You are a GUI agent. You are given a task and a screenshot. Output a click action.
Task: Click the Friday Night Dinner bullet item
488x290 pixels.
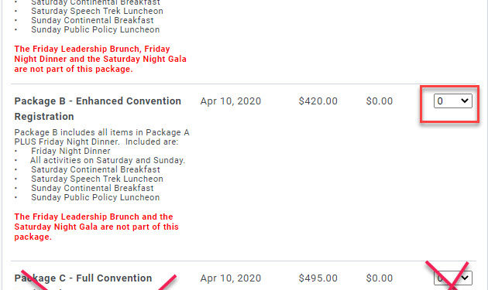pyautogui.click(x=70, y=151)
